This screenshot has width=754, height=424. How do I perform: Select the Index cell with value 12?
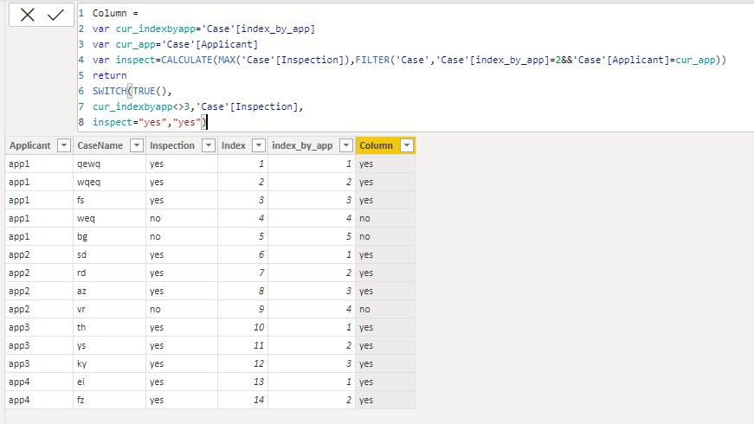(x=243, y=363)
